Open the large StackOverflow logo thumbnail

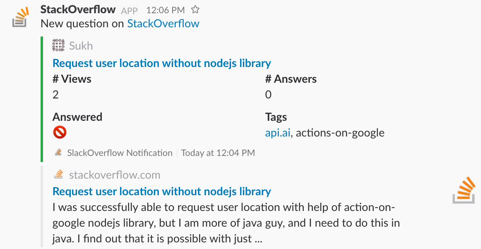pos(464,190)
